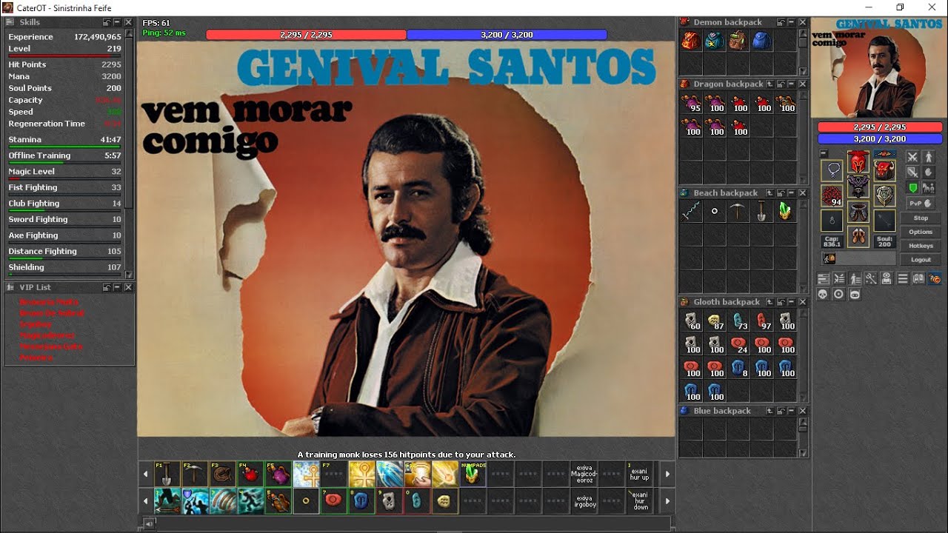948x533 pixels.
Task: Click the boots equipment slot
Action: (x=858, y=236)
